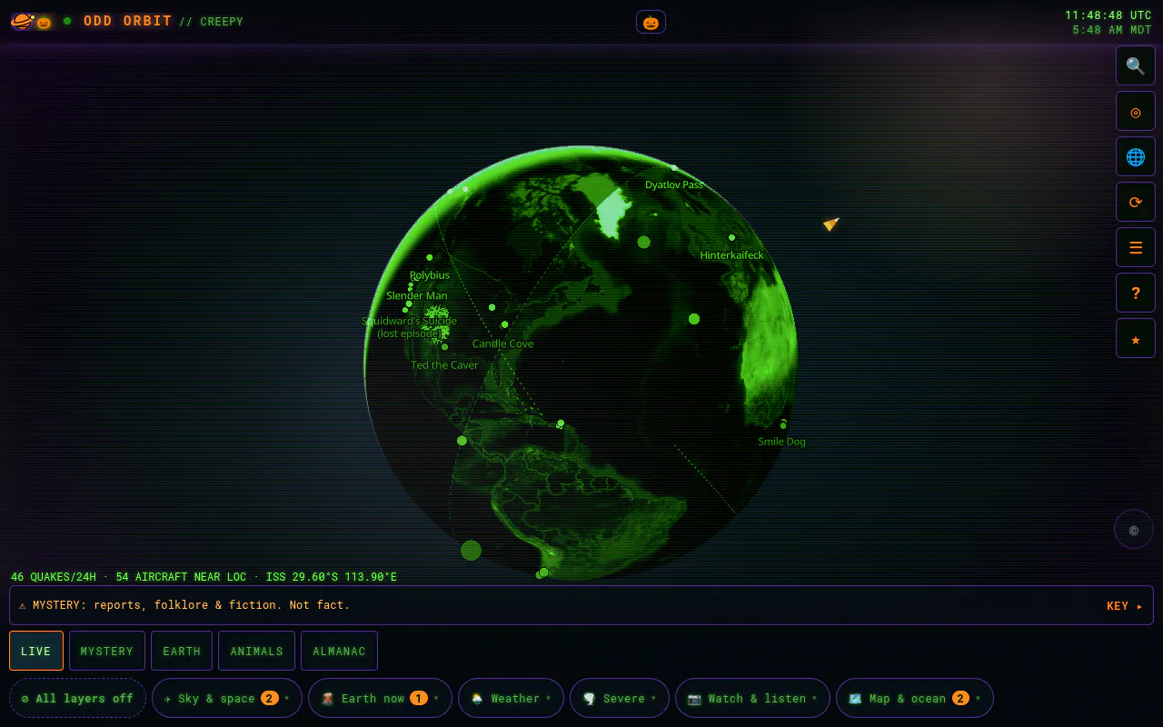Open the Weather layer dropdown

(x=511, y=698)
